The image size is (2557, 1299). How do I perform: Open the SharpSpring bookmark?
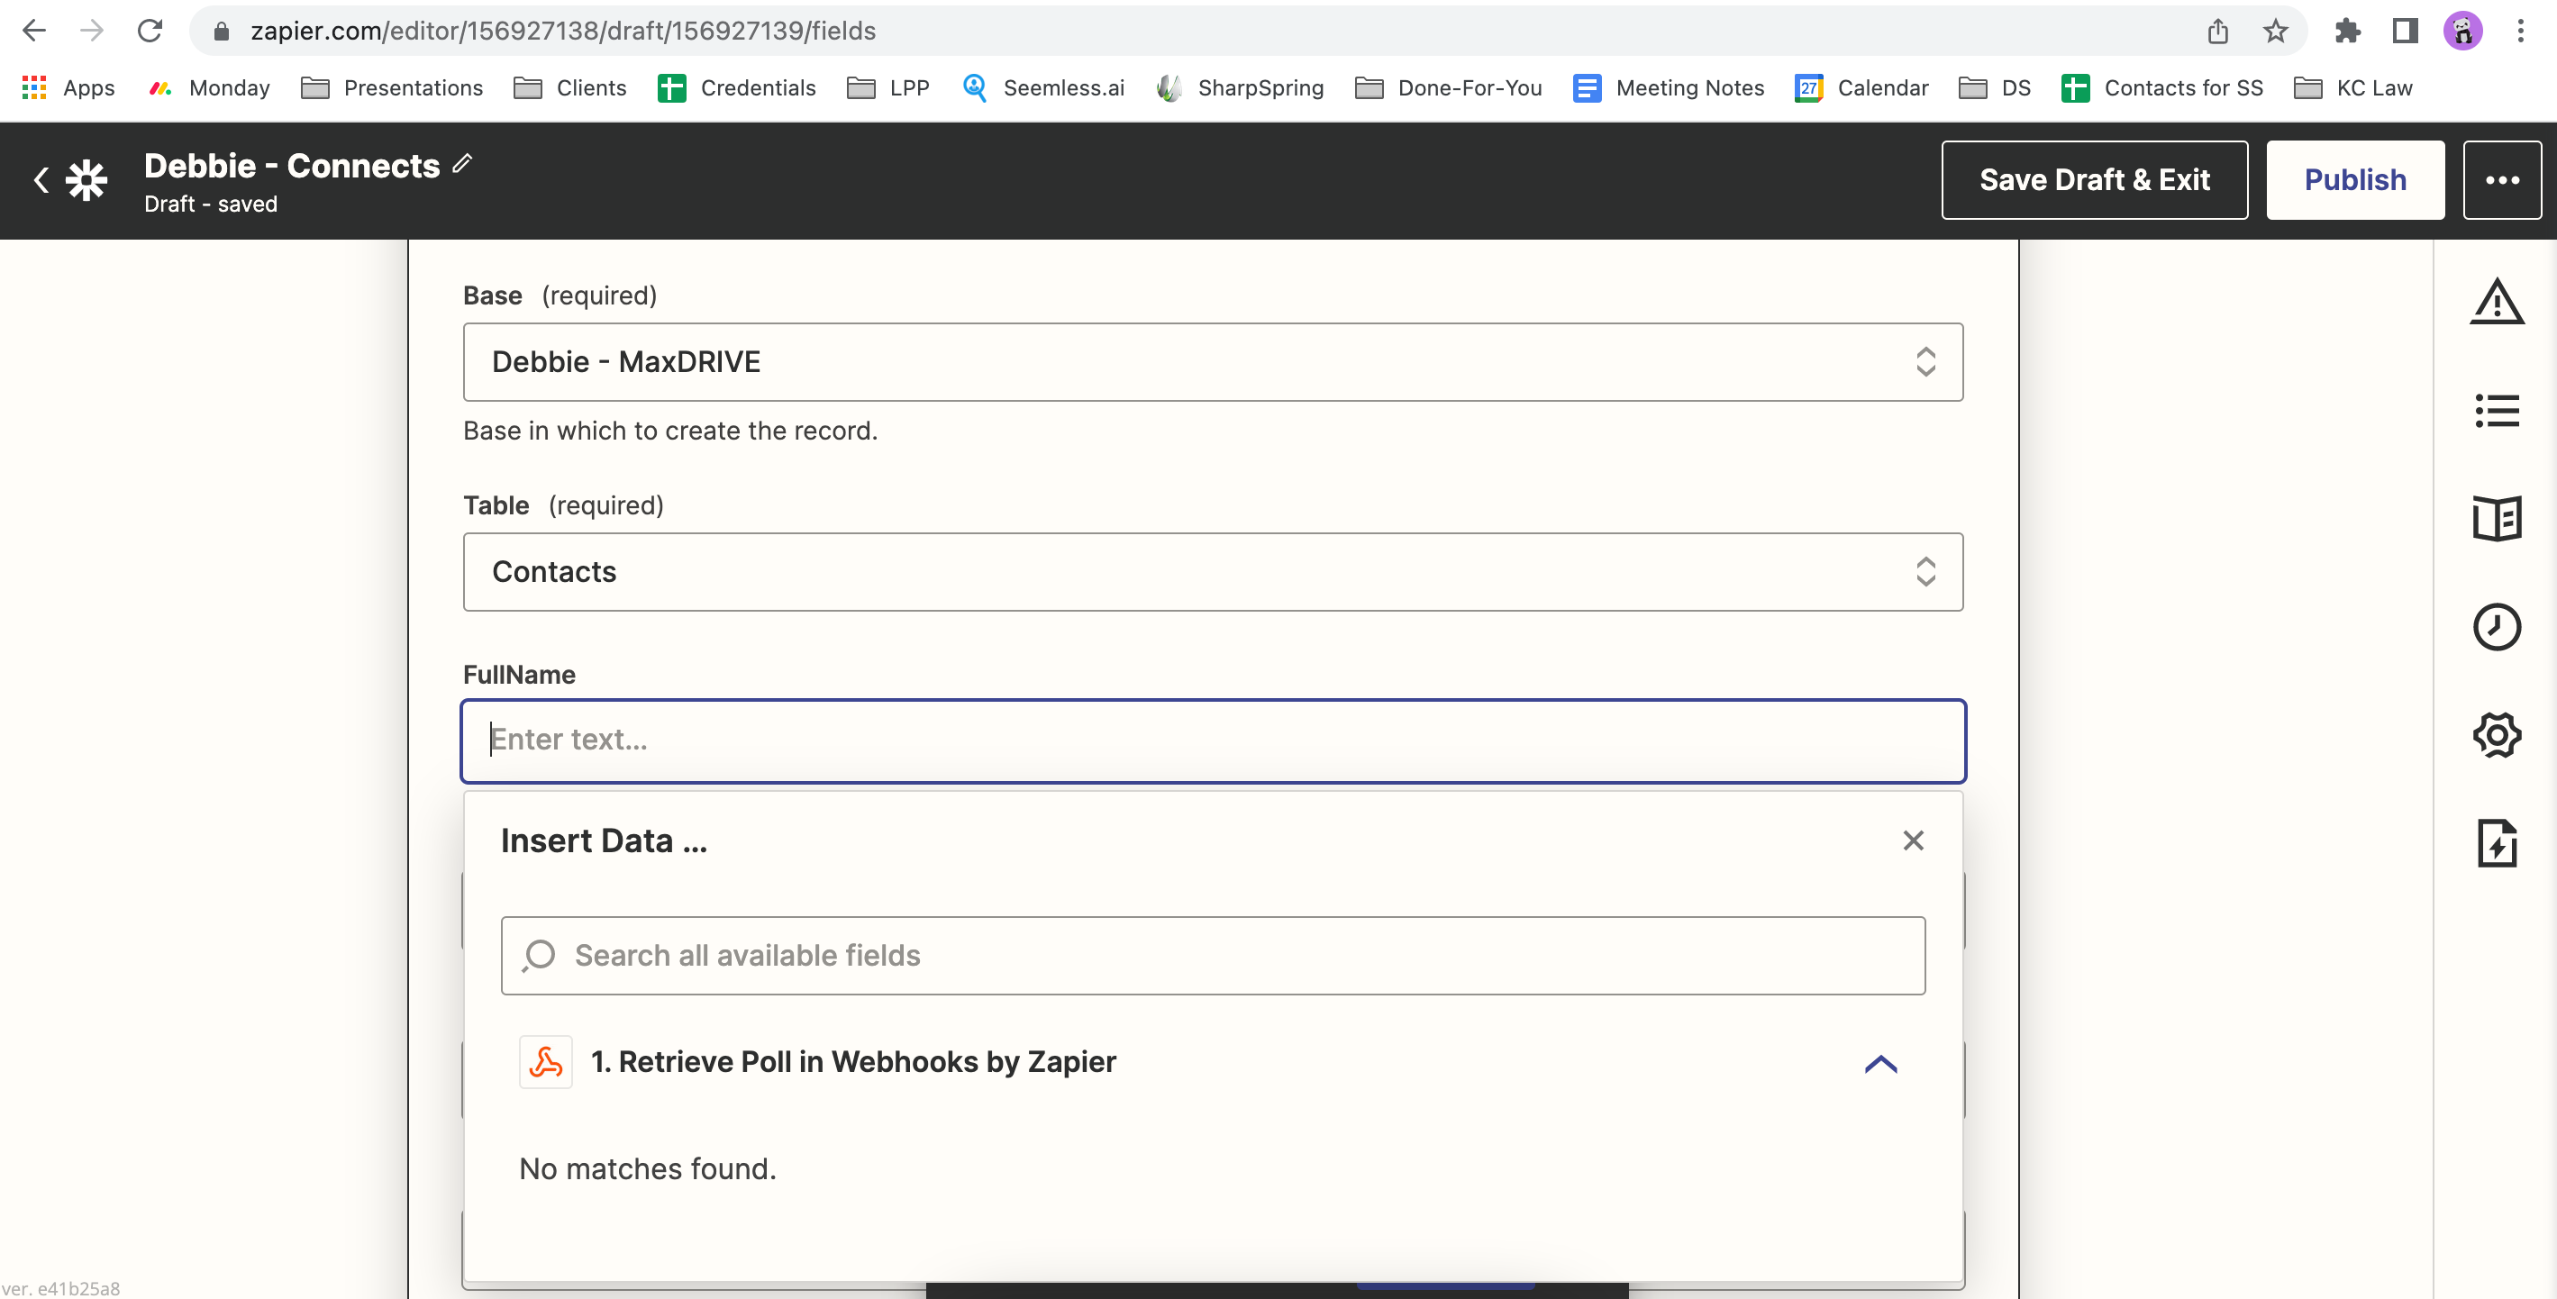(x=1240, y=87)
